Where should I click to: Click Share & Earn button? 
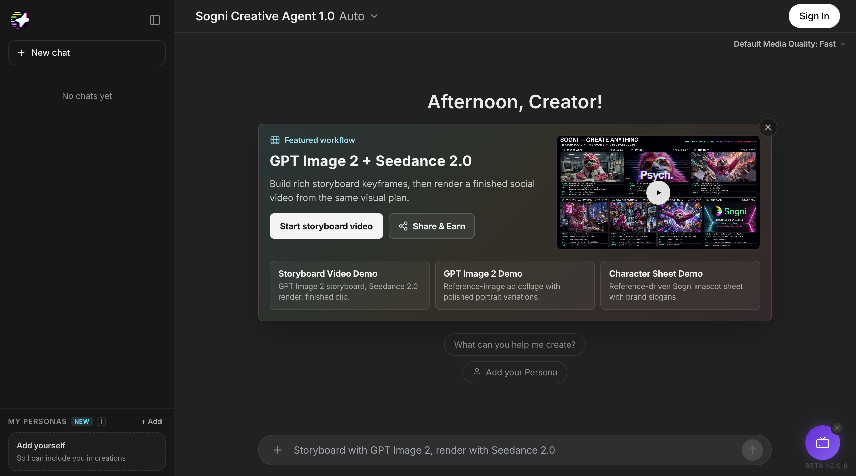[x=432, y=226]
